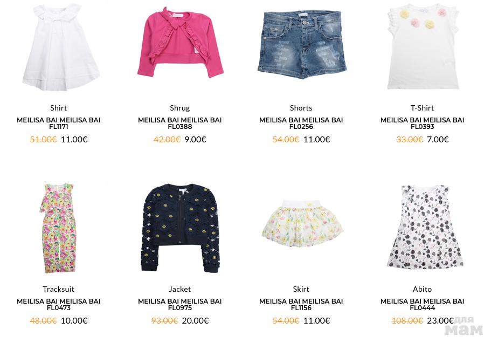Open MEILISA BAI FL0388 product title
This screenshot has height=343, width=491.
click(179, 123)
